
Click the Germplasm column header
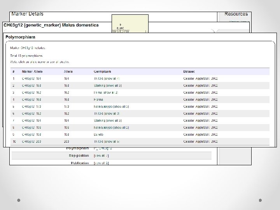pos(102,72)
